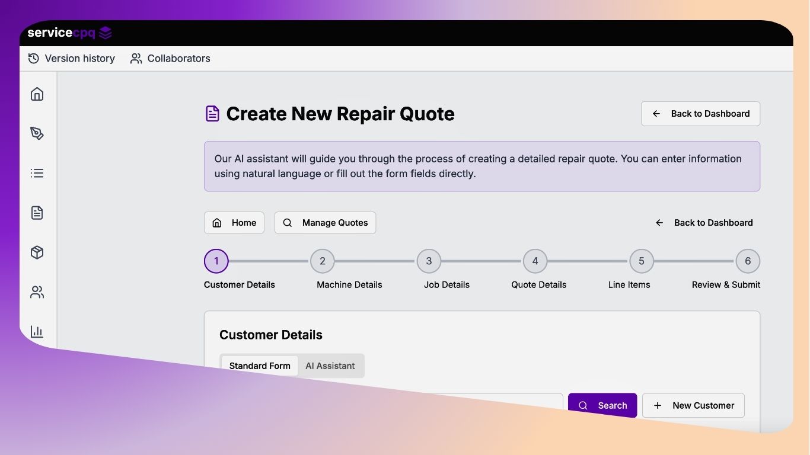Click the New Customer button
The height and width of the screenshot is (455, 810).
(693, 406)
